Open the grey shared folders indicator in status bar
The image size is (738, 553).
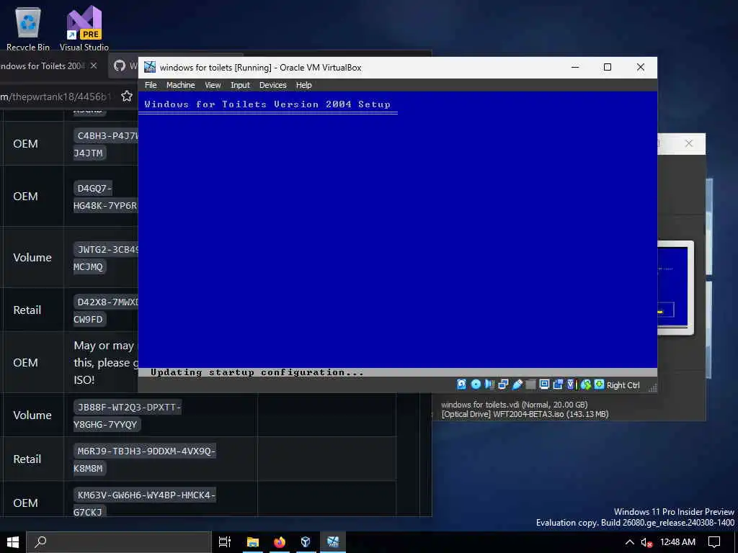(530, 385)
